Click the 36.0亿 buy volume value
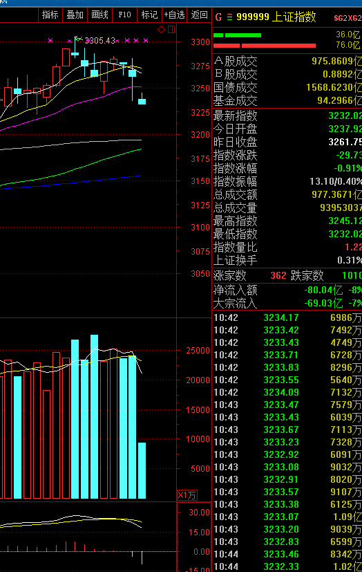Viewport: 362px width, 572px height. pyautogui.click(x=347, y=35)
